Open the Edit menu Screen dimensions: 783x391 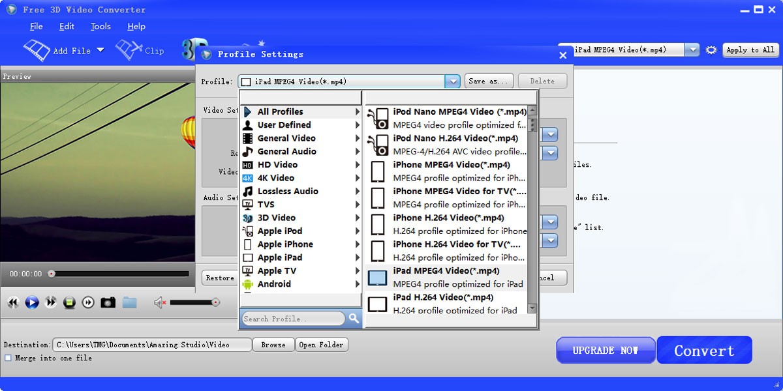[x=67, y=27]
